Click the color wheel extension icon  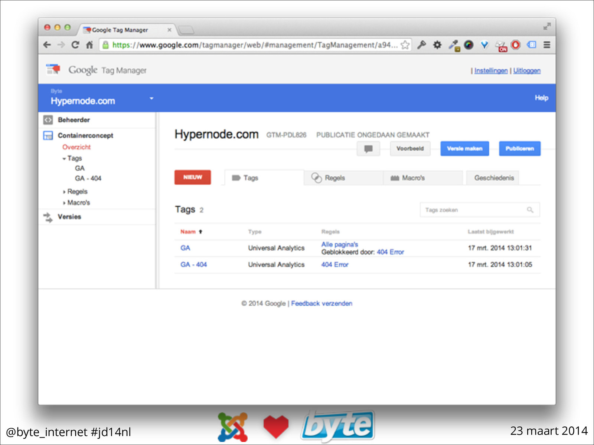469,45
